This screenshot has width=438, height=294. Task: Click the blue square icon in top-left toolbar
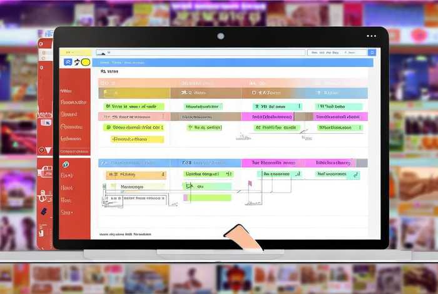click(x=68, y=62)
